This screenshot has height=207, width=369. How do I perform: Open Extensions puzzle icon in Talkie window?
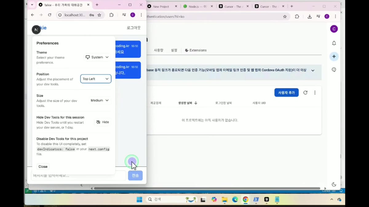pos(111,15)
